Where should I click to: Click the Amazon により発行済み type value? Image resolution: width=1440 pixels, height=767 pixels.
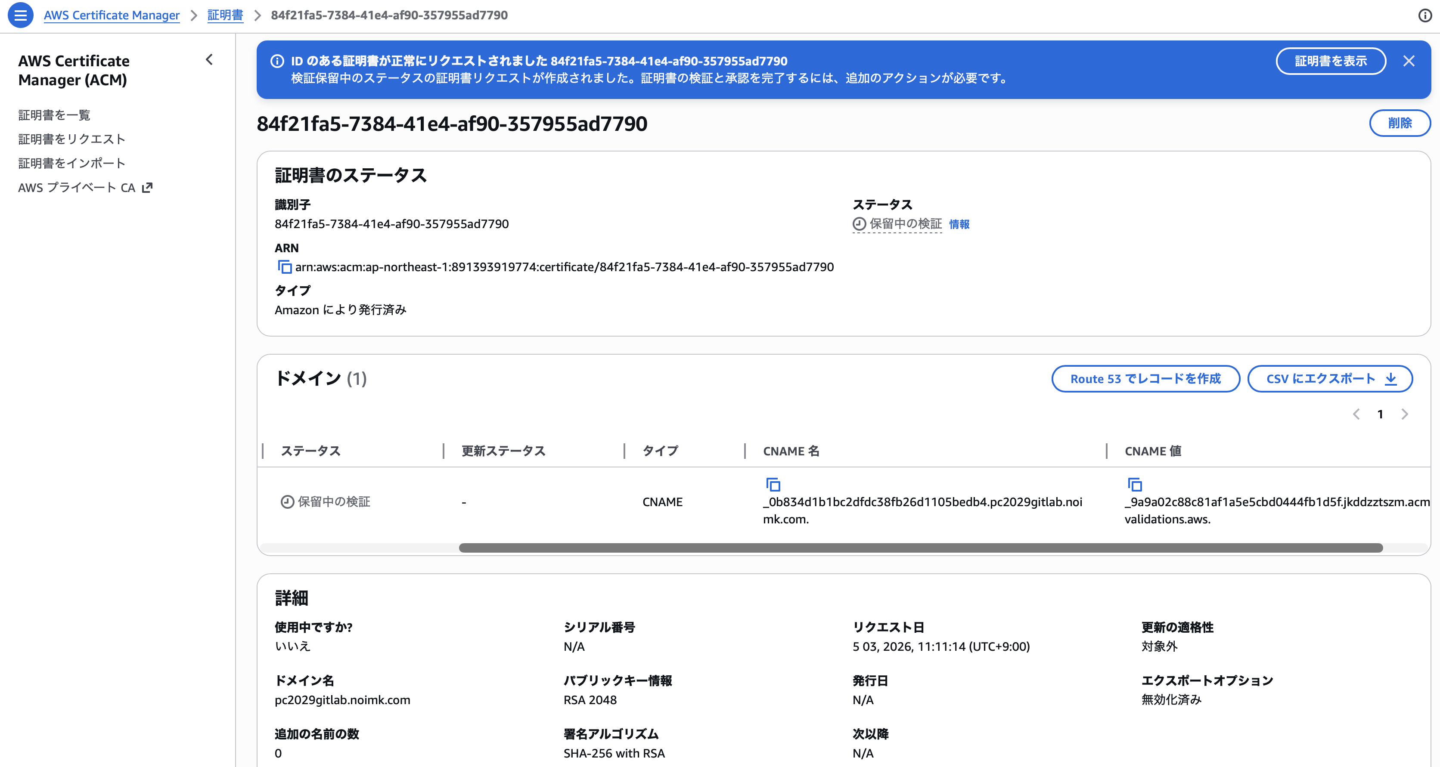click(341, 309)
